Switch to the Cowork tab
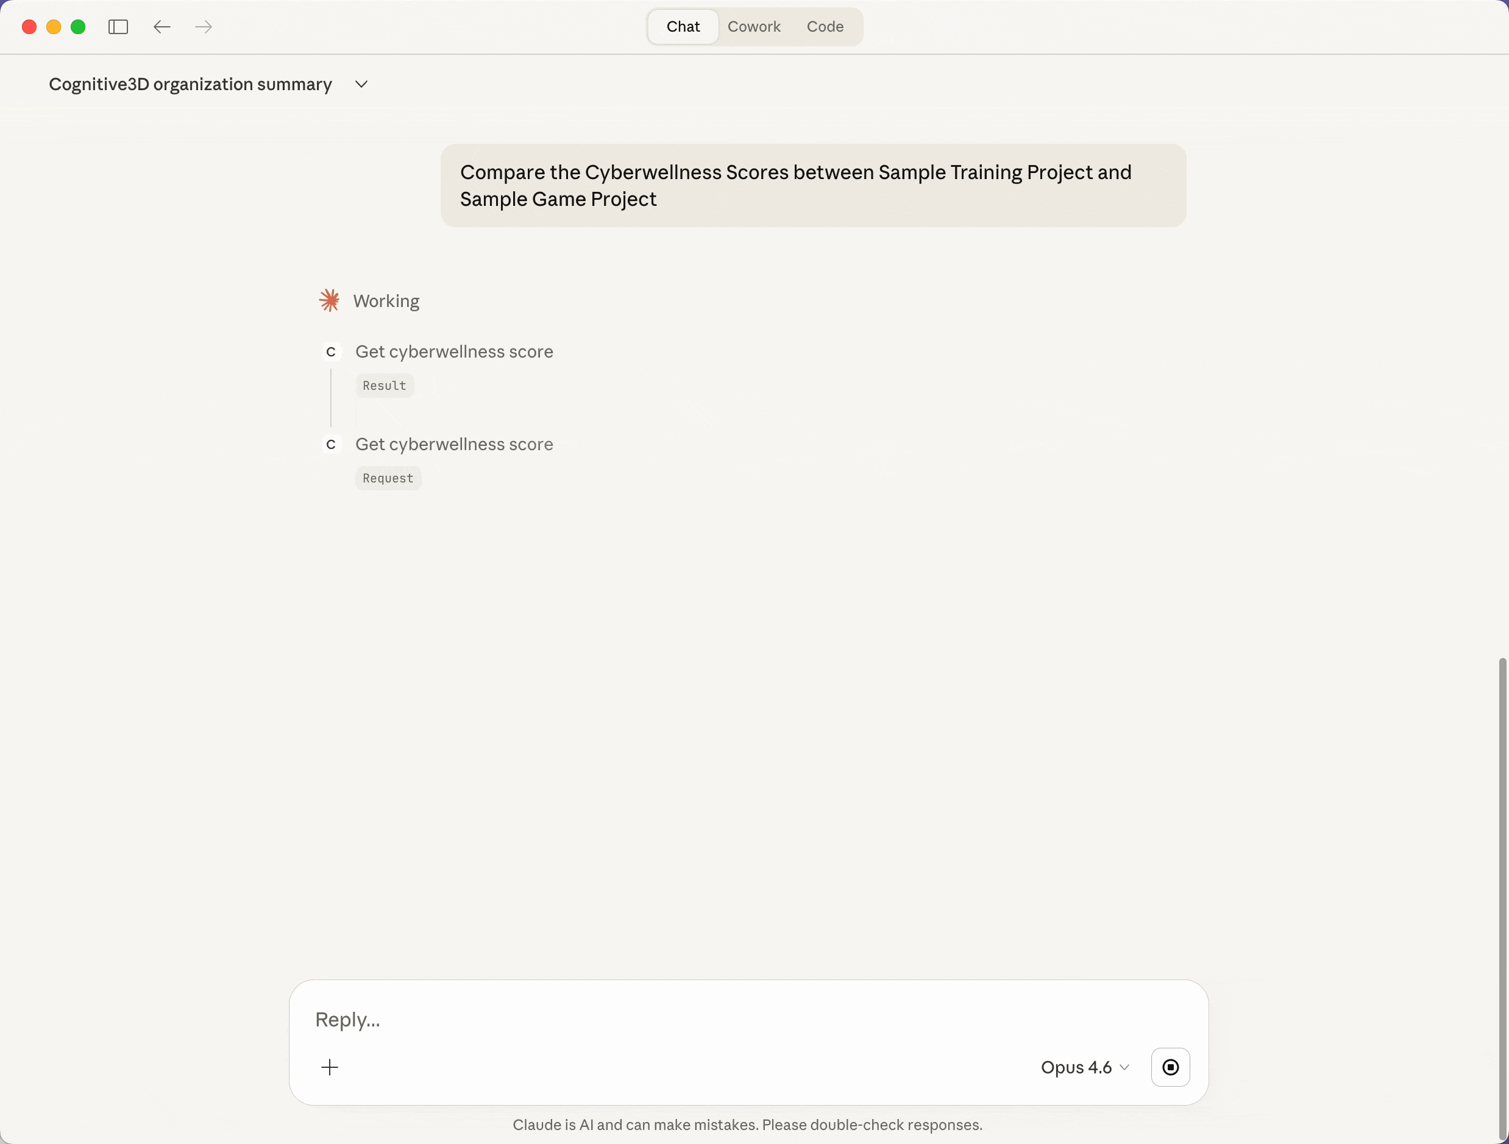The image size is (1509, 1144). point(753,27)
